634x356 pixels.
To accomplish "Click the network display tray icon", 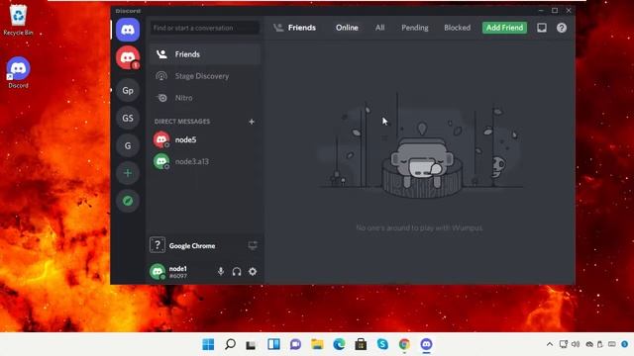I will click(x=564, y=344).
